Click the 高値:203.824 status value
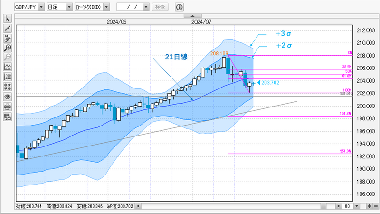380x214 pixels. pos(59,206)
